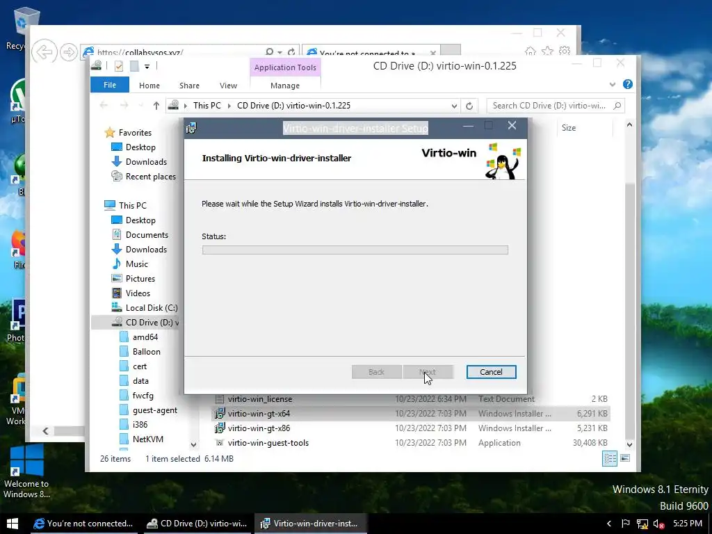Click the muted volume tray icon
Viewport: 712px width, 534px height.
coord(659,524)
